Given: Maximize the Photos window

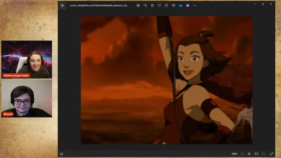Looking at the screenshot, I should 263,4.
